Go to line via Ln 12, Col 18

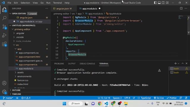104,98
